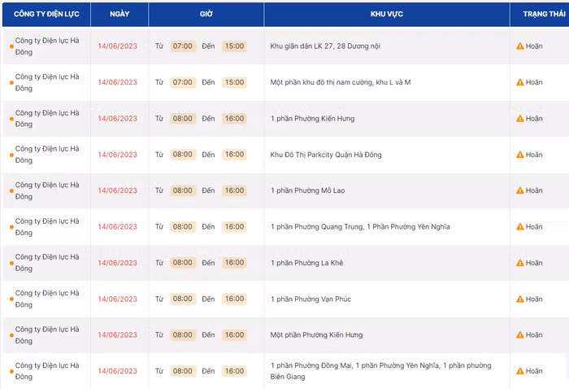Click warning icon in Phường Quang Trung row
The height and width of the screenshot is (389, 569).
coord(520,227)
